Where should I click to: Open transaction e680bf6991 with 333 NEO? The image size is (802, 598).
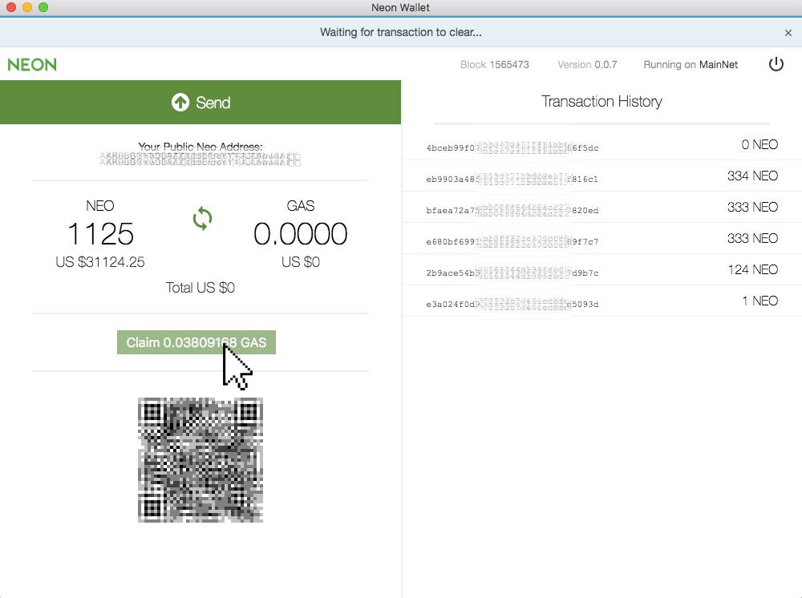point(601,239)
